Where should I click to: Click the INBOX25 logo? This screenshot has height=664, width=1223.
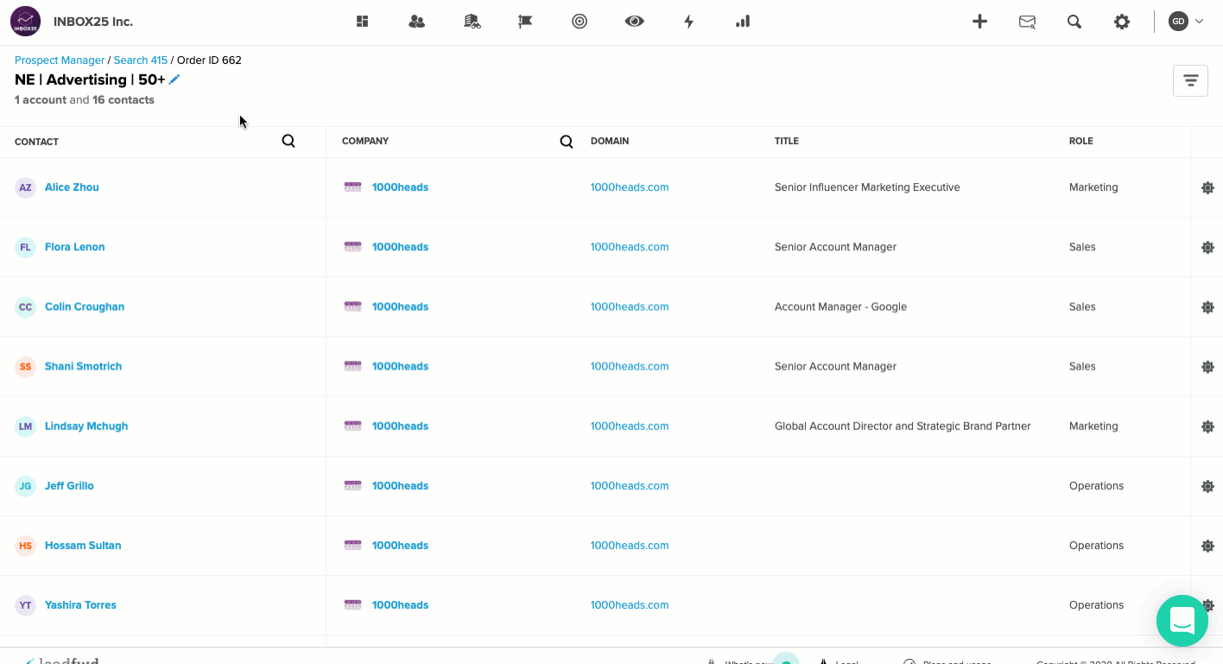point(26,22)
